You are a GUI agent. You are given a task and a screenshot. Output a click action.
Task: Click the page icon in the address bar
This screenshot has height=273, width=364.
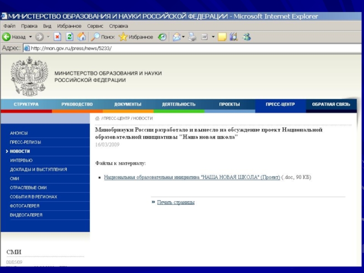click(x=27, y=48)
